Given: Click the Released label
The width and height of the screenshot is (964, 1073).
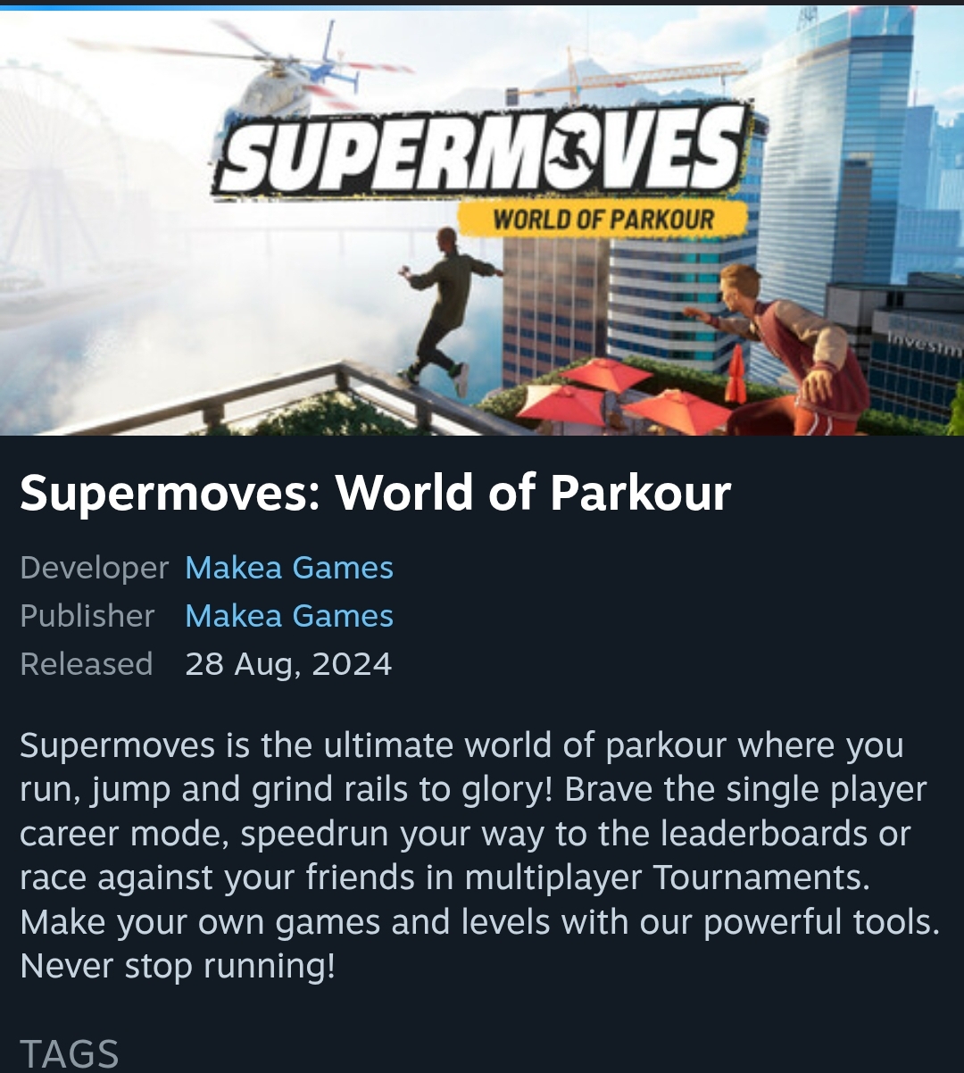Looking at the screenshot, I should tap(87, 664).
